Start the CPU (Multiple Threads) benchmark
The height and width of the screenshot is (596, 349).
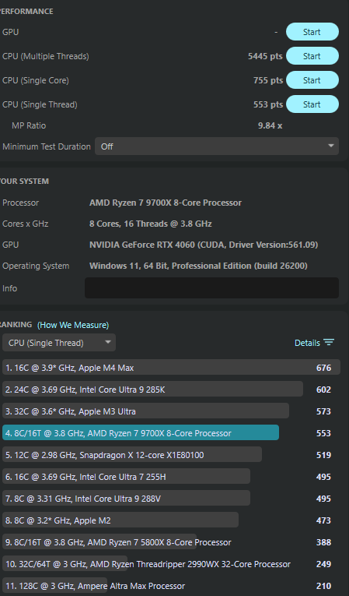pyautogui.click(x=312, y=56)
